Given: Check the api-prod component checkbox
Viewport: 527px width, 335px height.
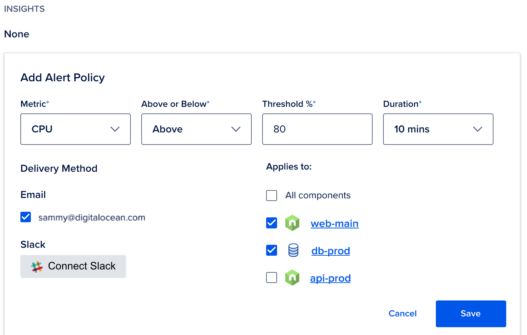Looking at the screenshot, I should pos(272,277).
